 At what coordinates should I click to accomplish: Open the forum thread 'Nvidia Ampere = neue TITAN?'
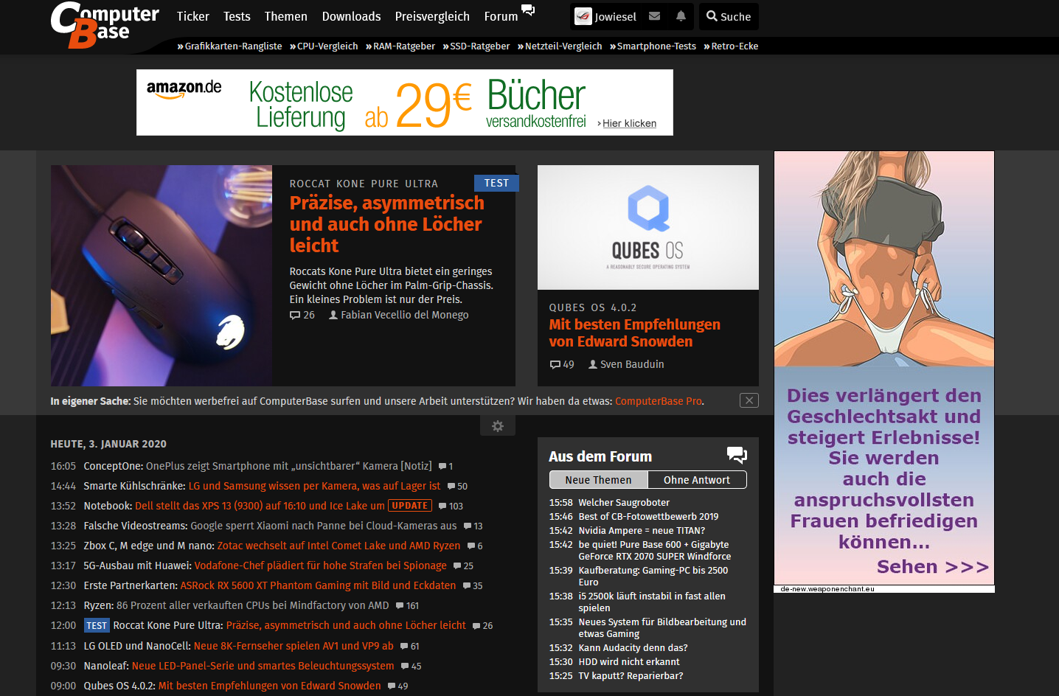coord(642,531)
